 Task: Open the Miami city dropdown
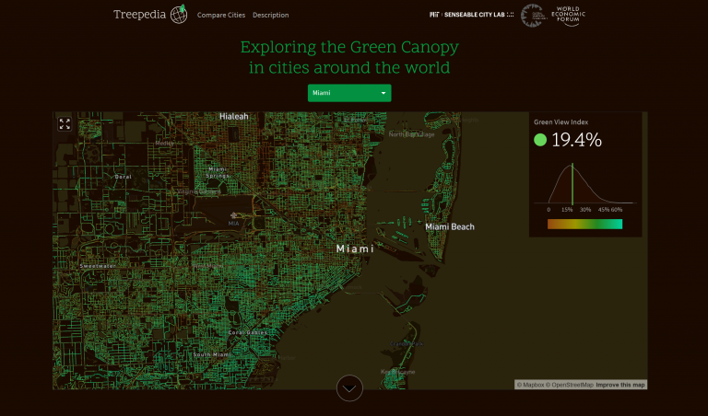[348, 93]
